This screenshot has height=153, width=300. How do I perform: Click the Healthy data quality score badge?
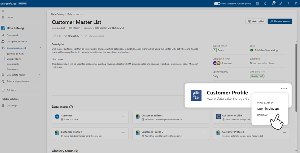click(x=257, y=76)
